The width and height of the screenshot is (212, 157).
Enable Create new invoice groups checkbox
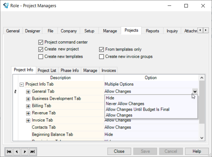coord(101,57)
